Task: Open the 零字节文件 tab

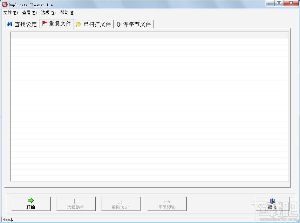Action: (x=134, y=24)
